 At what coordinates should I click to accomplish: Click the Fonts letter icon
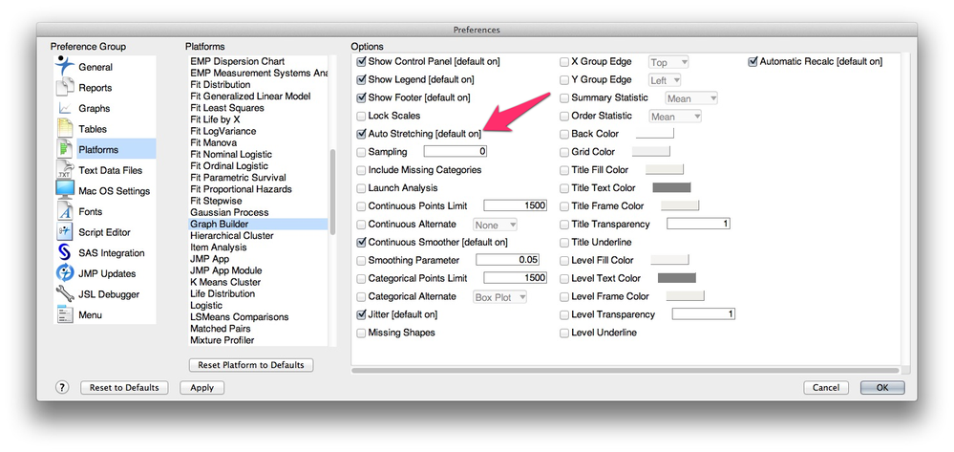65,211
